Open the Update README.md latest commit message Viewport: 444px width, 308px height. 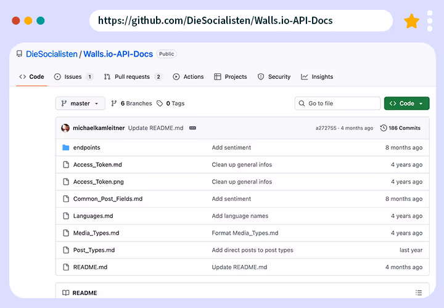tap(156, 128)
